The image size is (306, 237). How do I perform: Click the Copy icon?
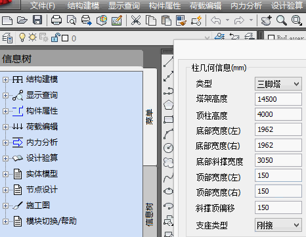click(151, 20)
